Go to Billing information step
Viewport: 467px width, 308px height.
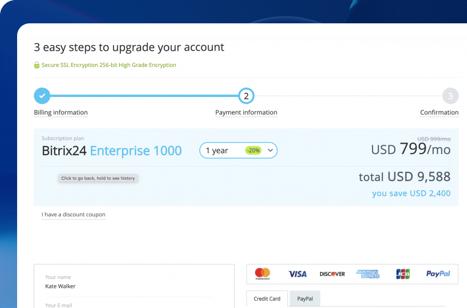pos(61,113)
